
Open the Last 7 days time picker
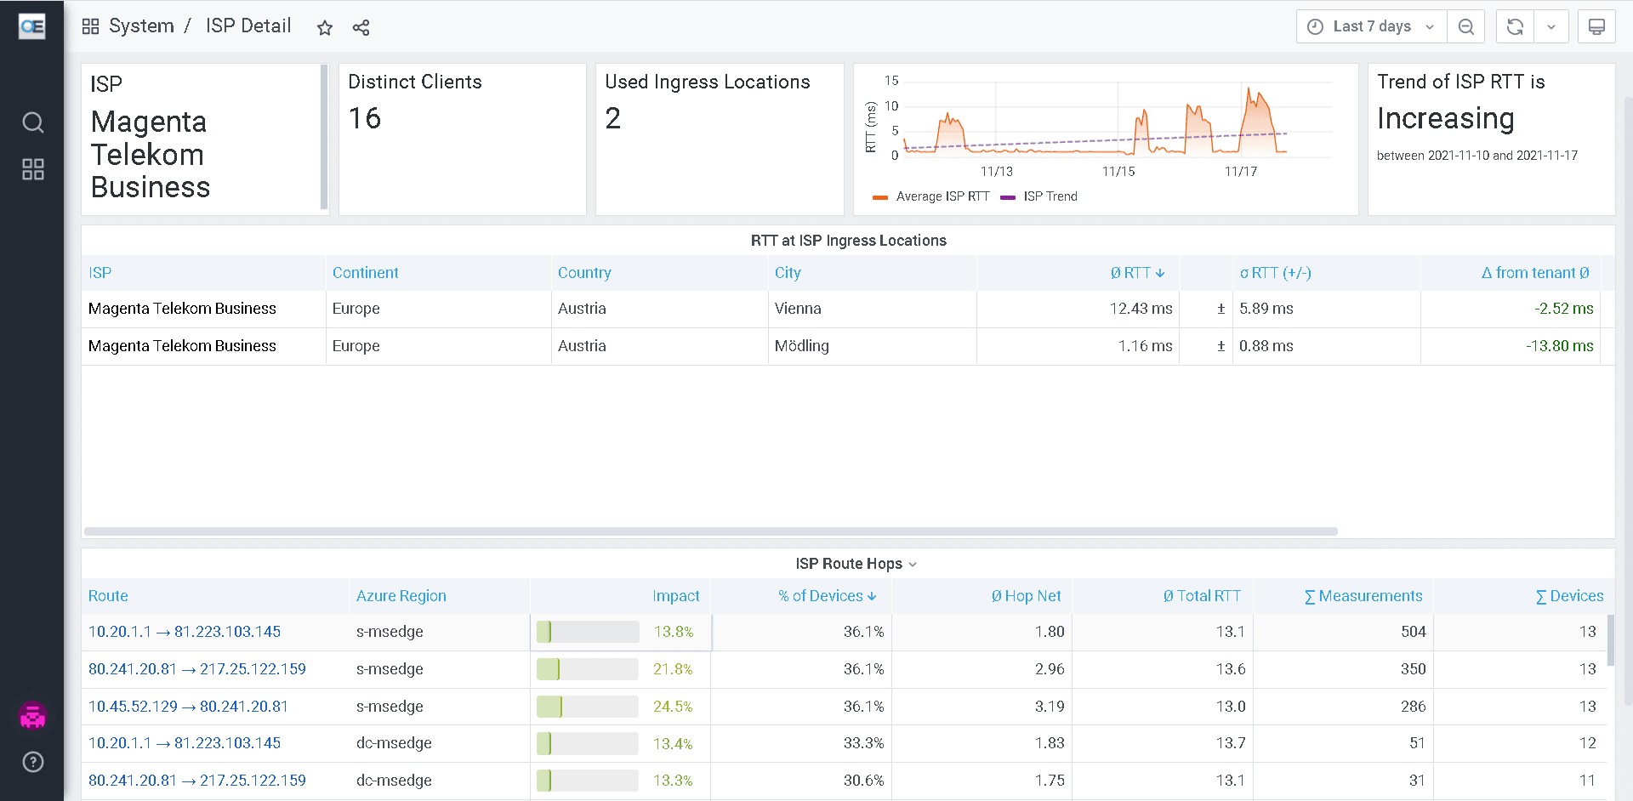(1371, 26)
